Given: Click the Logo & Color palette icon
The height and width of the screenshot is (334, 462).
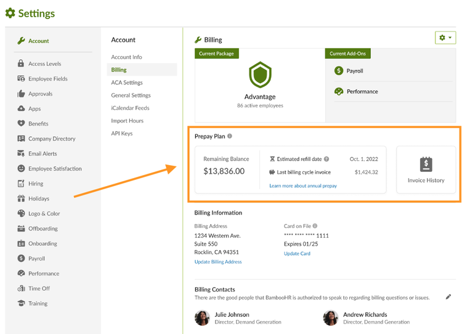Looking at the screenshot, I should [x=21, y=213].
